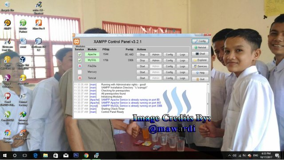Click the Quit button in XAMPP
The width and height of the screenshot is (284, 160).
(x=200, y=79)
